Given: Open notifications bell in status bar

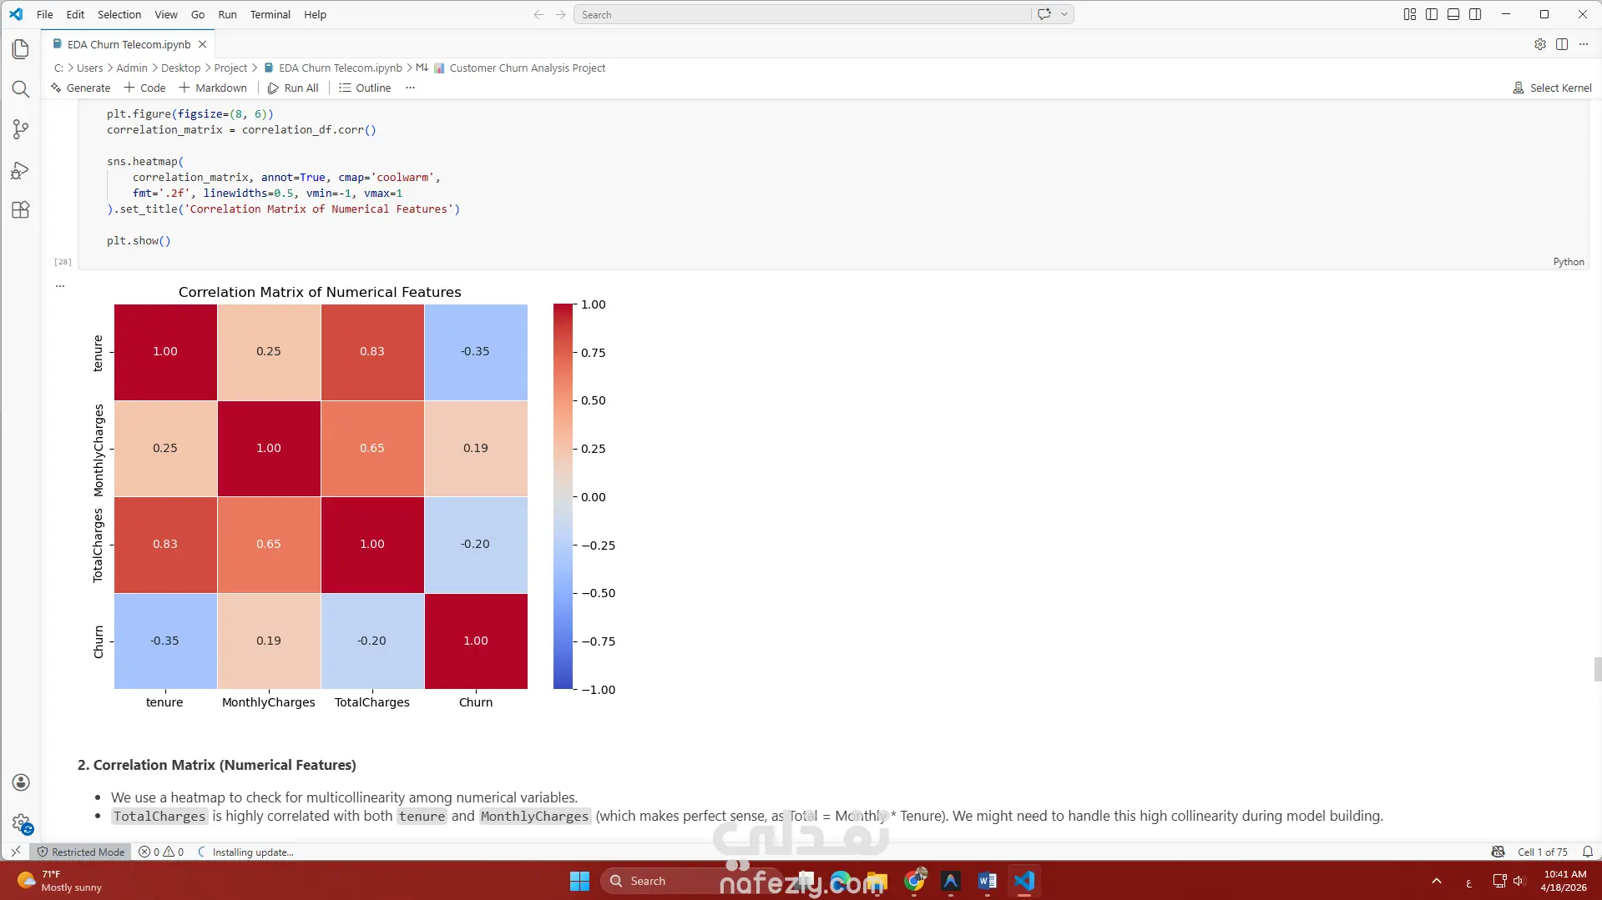Looking at the screenshot, I should (x=1587, y=852).
